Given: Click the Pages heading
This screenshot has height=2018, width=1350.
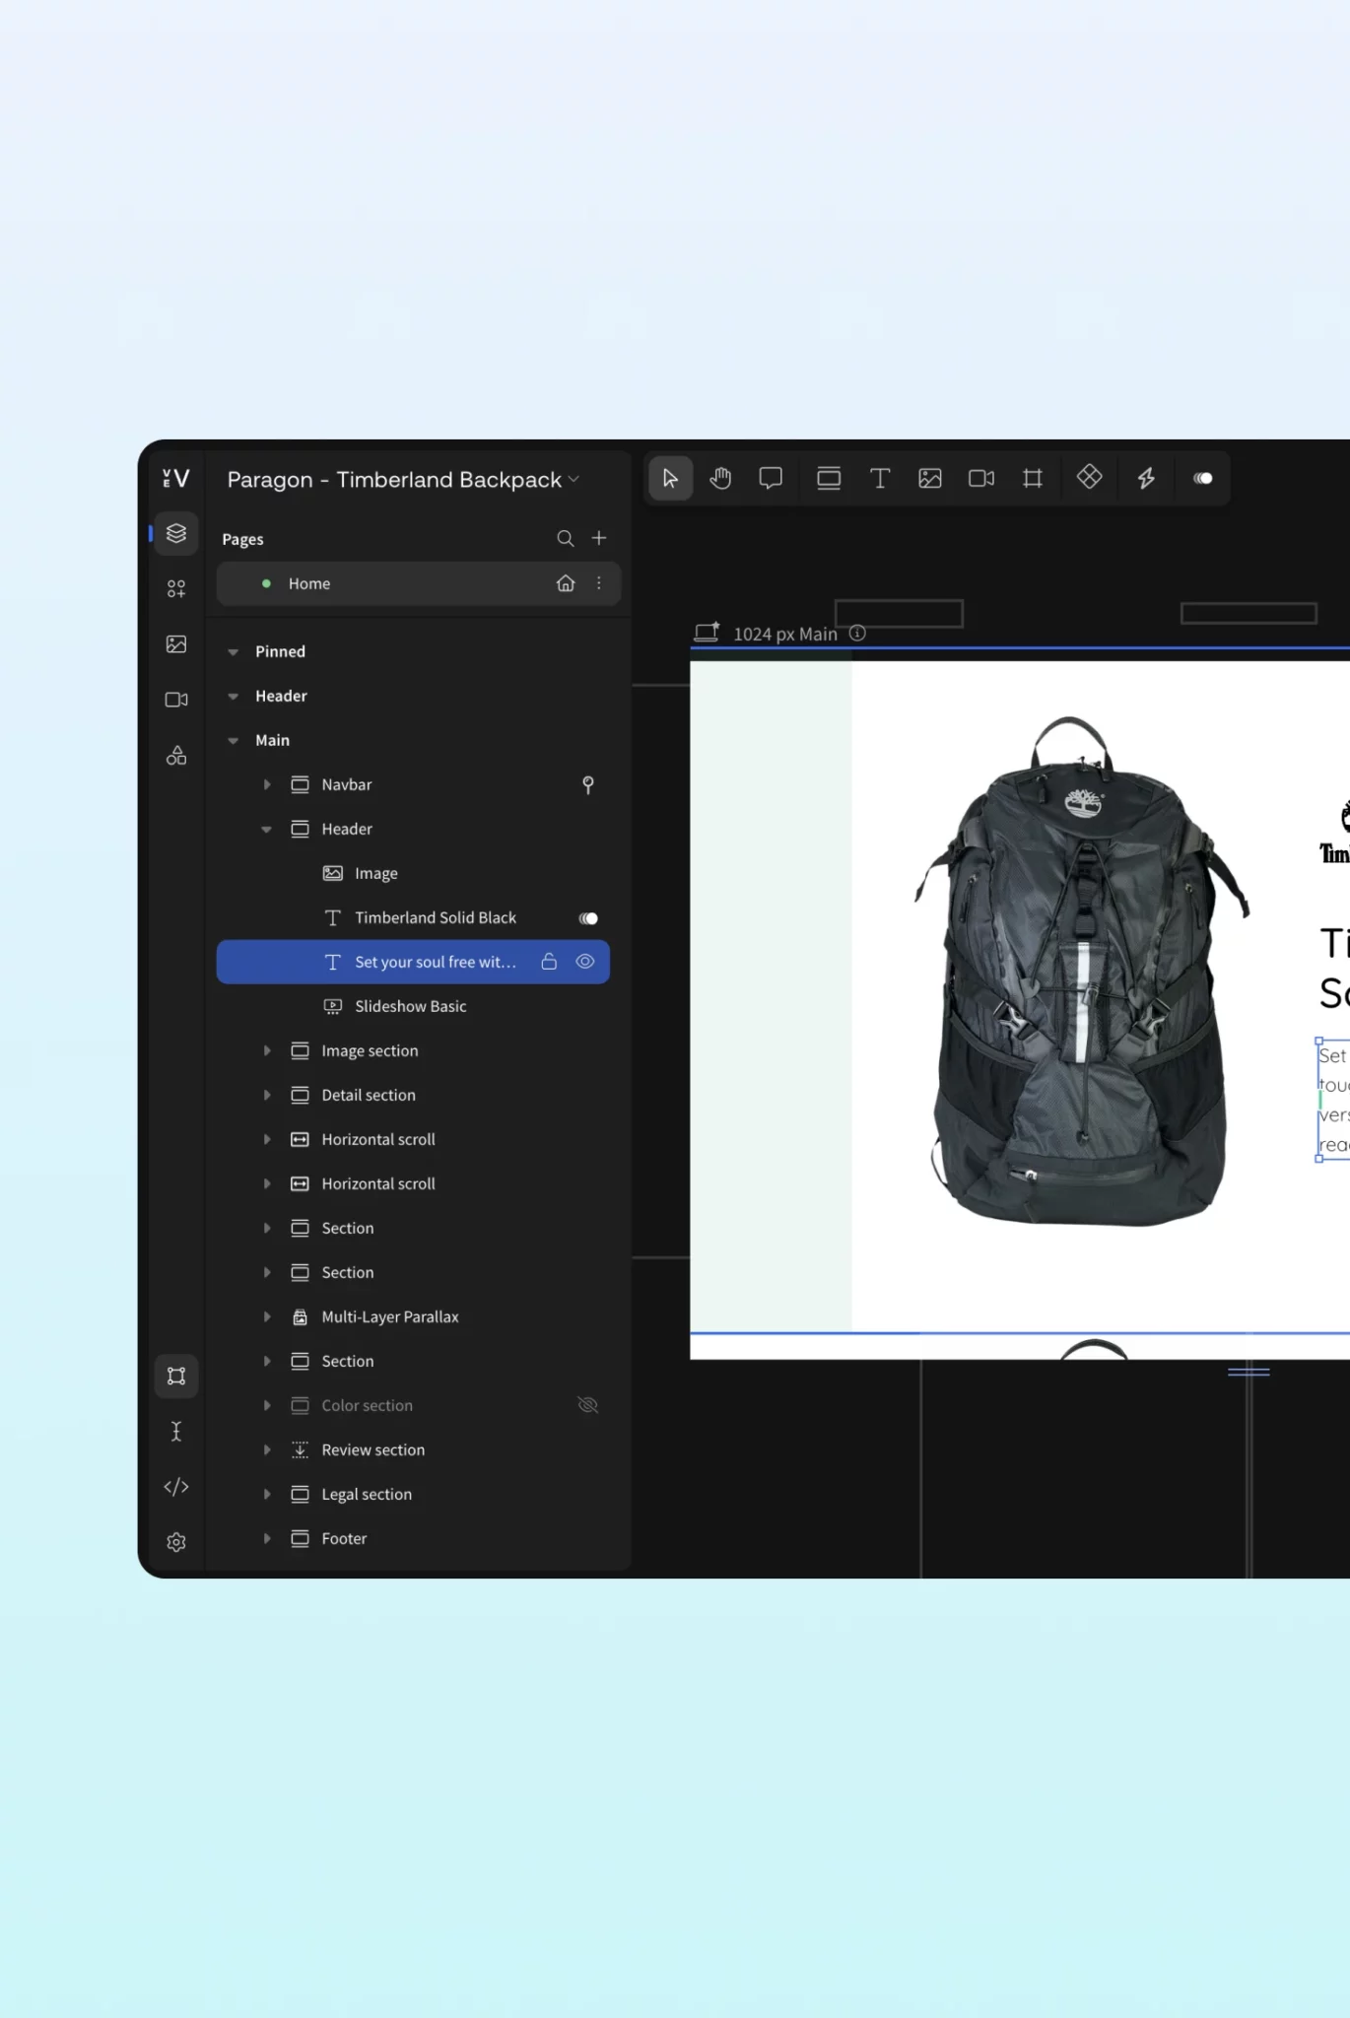Looking at the screenshot, I should point(242,539).
